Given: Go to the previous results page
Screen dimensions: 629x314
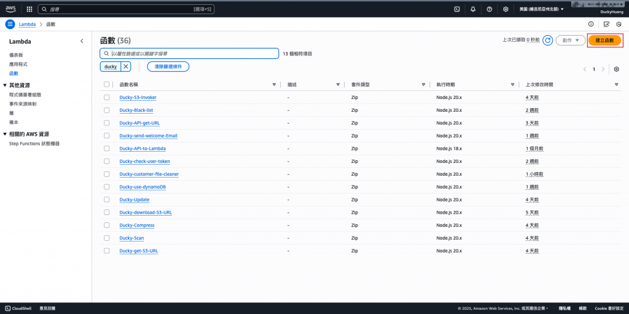Looking at the screenshot, I should (585, 69).
